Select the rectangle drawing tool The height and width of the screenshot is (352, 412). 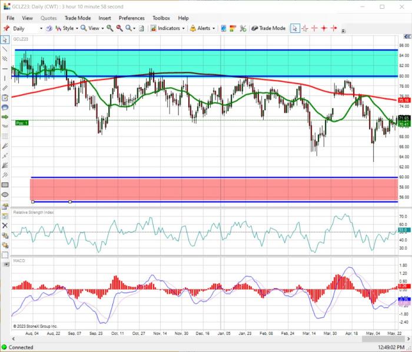pos(5,185)
